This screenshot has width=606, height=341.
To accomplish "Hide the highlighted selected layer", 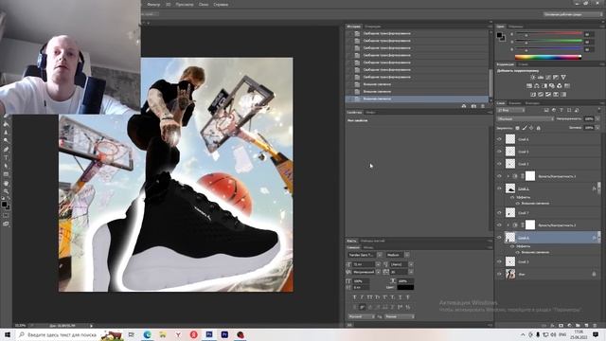I will coord(499,238).
